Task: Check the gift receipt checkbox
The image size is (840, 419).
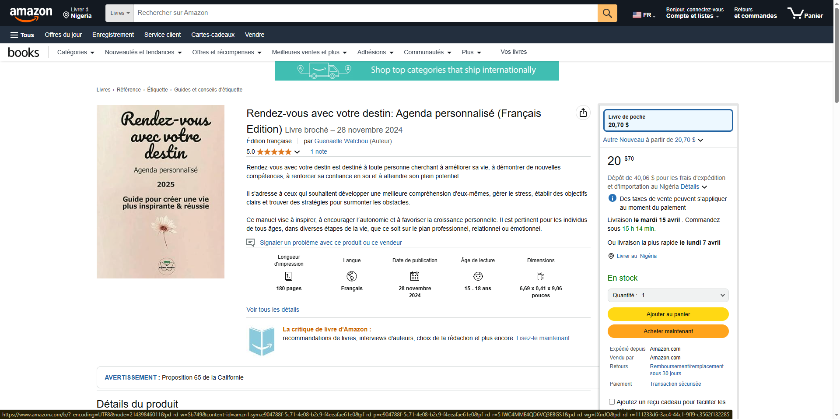Action: (x=612, y=401)
